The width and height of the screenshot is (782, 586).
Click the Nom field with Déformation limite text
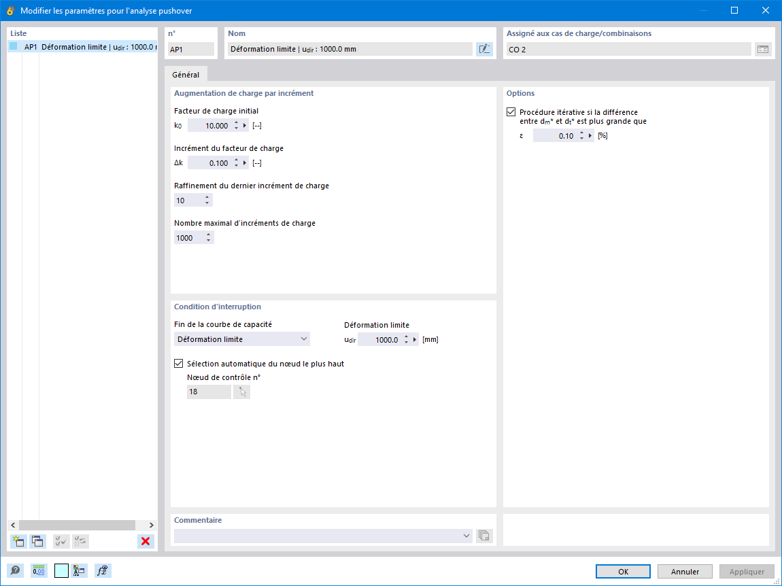tap(350, 49)
